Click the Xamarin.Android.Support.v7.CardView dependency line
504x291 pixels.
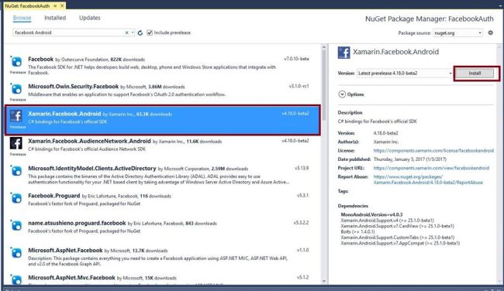point(397,226)
